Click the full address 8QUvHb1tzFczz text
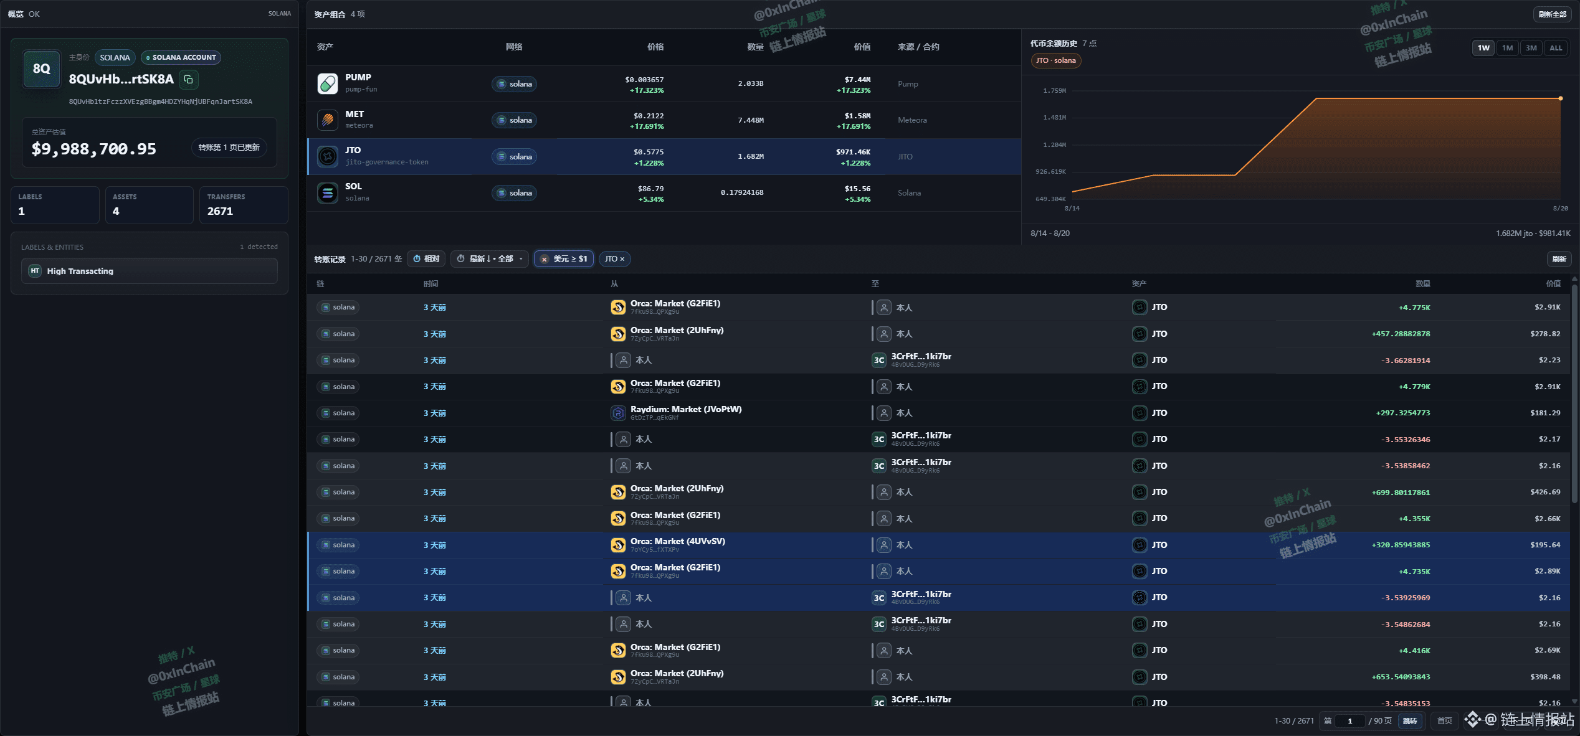The image size is (1580, 736). [161, 101]
